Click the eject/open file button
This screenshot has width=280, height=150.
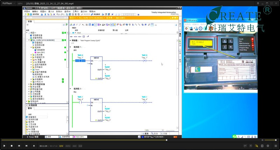click(34, 146)
